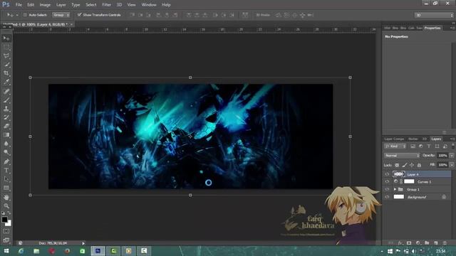
Task: Open the Normal blend mode dropdown
Action: click(402, 156)
